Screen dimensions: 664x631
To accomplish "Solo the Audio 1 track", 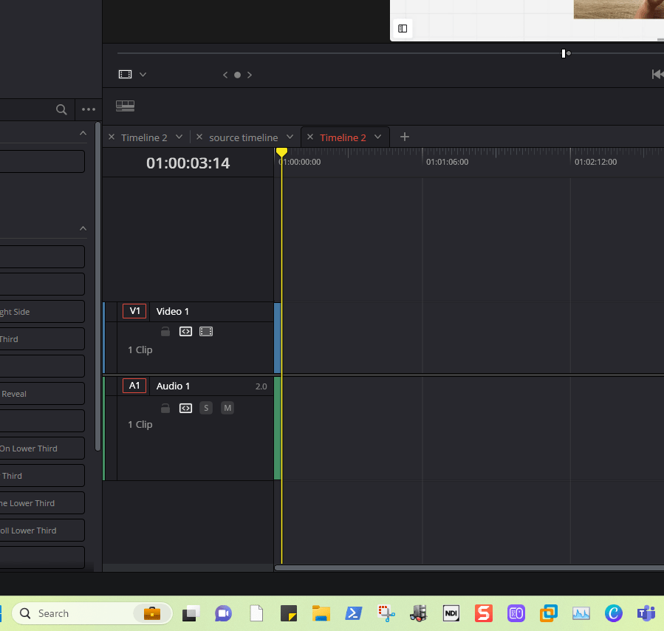I will pos(206,409).
